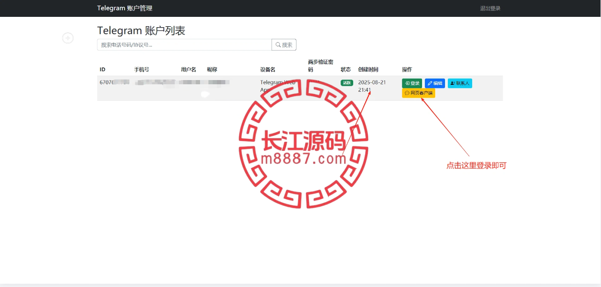
Task: Click the 昵称 column header
Action: pyautogui.click(x=212, y=69)
